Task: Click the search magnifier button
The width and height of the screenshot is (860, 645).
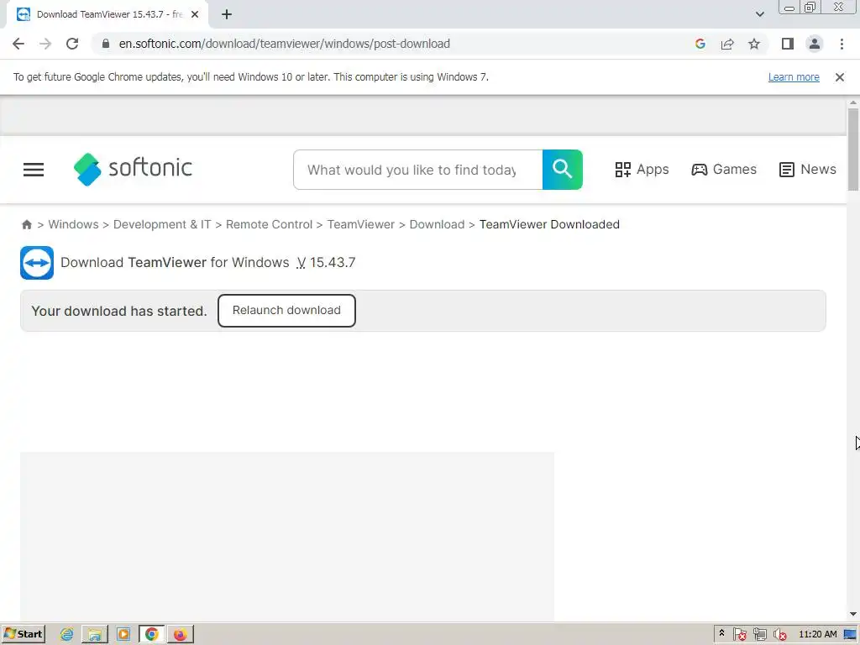Action: click(x=562, y=170)
